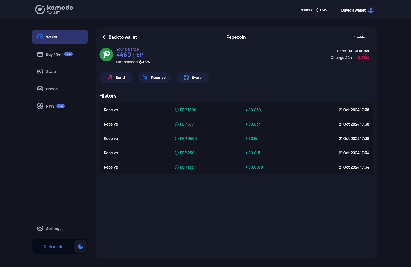Click the back chevron arrow

pos(104,37)
